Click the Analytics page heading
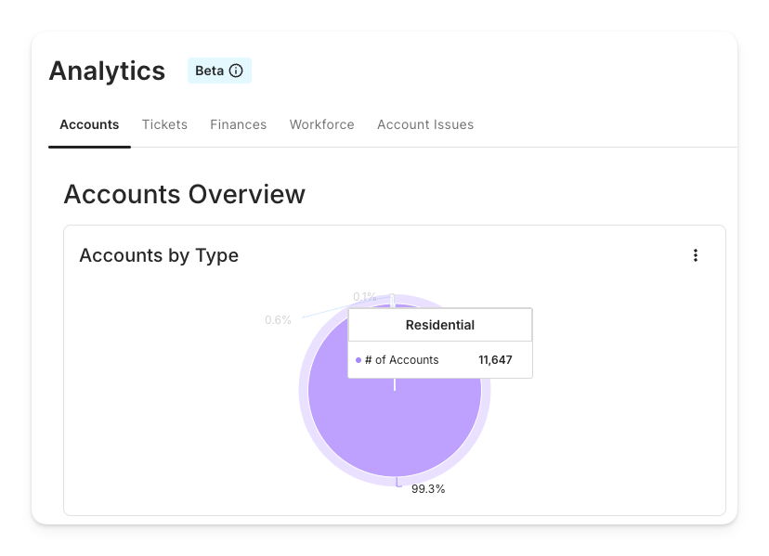This screenshot has height=556, width=769. (x=107, y=71)
